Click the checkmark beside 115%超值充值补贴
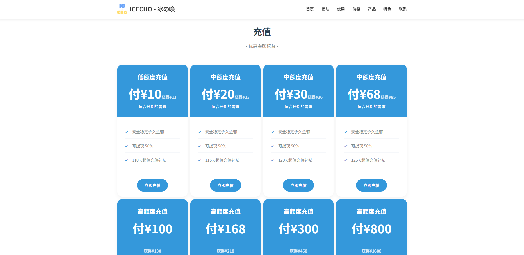Image resolution: width=524 pixels, height=255 pixels. tap(200, 160)
